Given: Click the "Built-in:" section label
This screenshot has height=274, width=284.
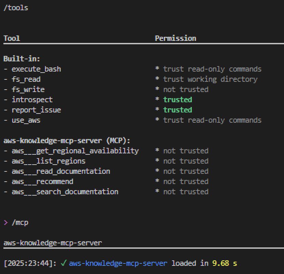Looking at the screenshot, I should [x=22, y=59].
